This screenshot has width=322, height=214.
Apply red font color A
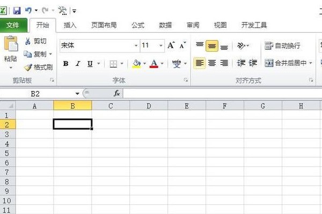[154, 64]
